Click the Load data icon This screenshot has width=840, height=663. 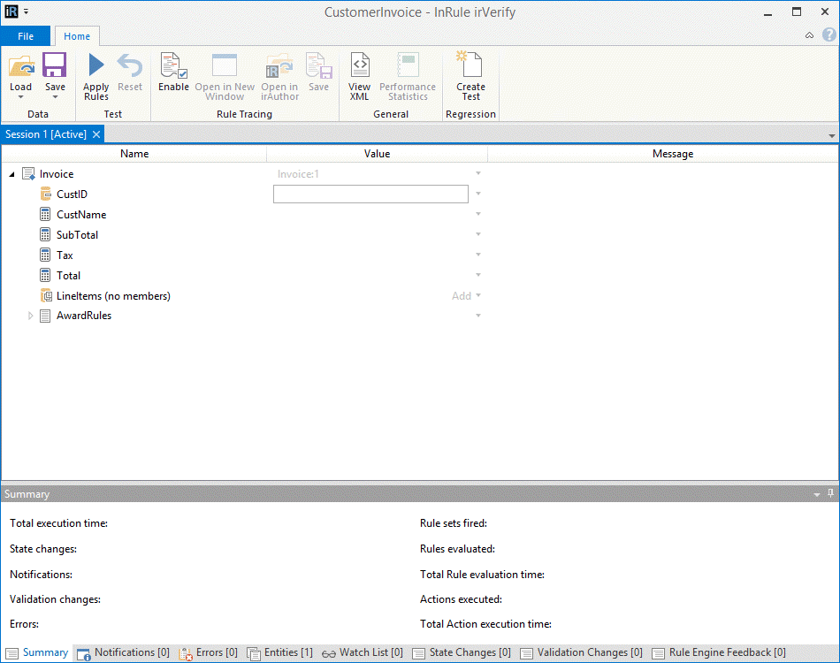(x=21, y=66)
